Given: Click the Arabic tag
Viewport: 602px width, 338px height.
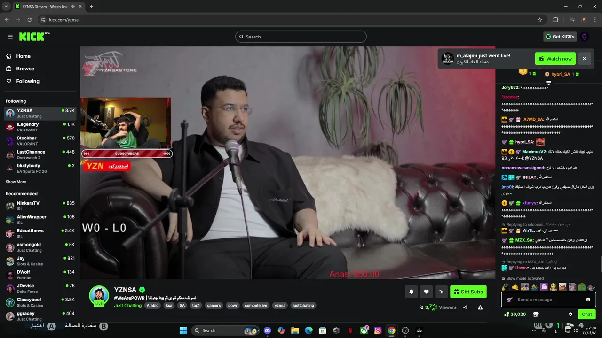Looking at the screenshot, I should 152,306.
